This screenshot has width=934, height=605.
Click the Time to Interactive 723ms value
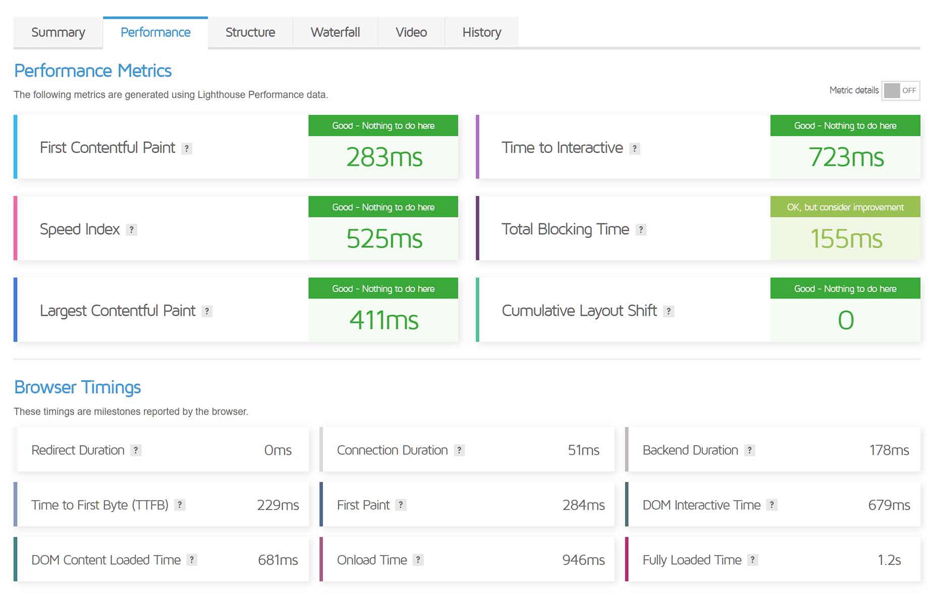point(846,157)
